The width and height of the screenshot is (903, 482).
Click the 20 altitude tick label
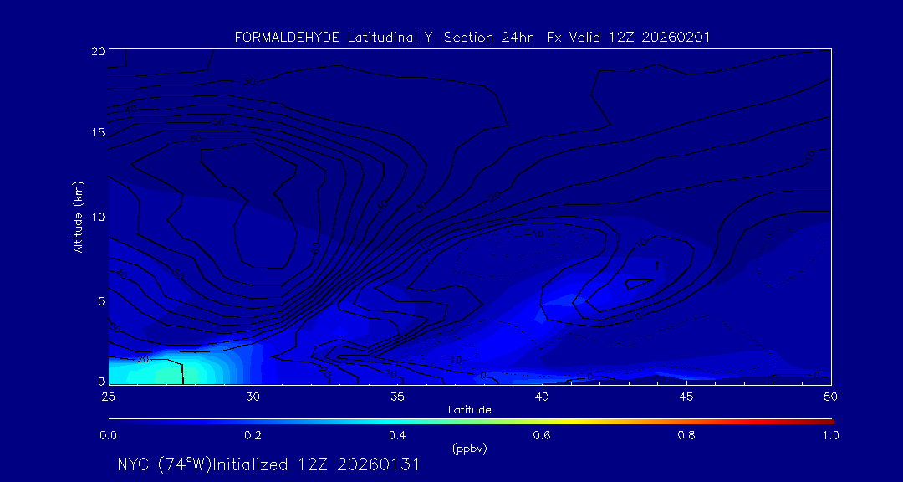coord(97,51)
